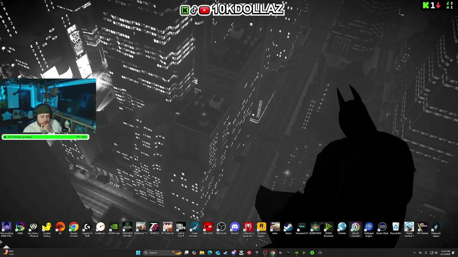Click the webcam overlay thumbnail
The height and width of the screenshot is (257, 458).
coord(48,106)
